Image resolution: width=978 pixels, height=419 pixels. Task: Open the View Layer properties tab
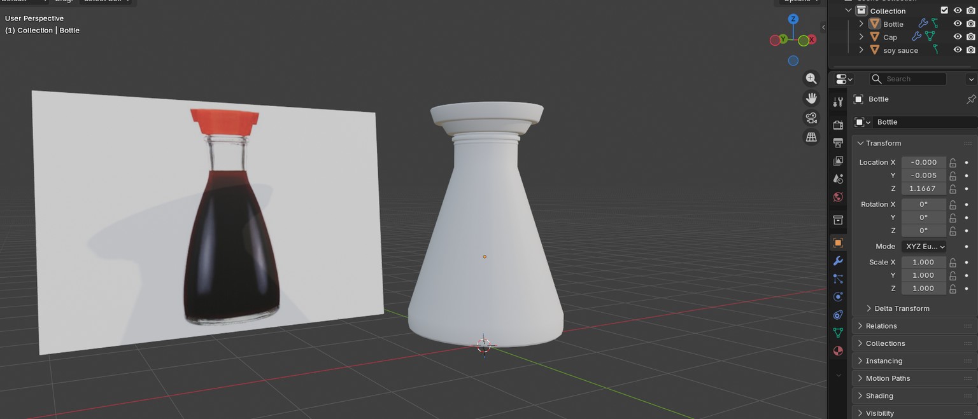click(838, 161)
